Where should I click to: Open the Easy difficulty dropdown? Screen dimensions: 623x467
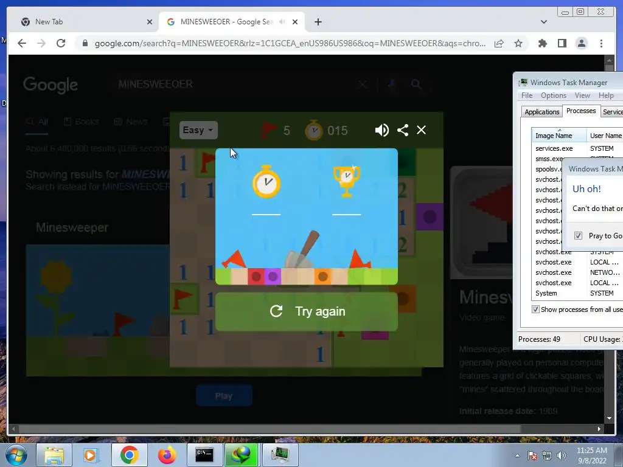click(198, 130)
